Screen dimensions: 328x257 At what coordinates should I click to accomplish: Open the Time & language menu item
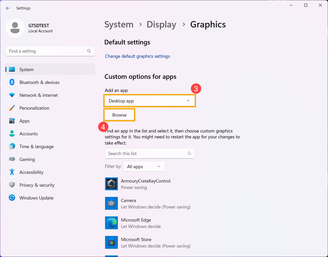36,147
